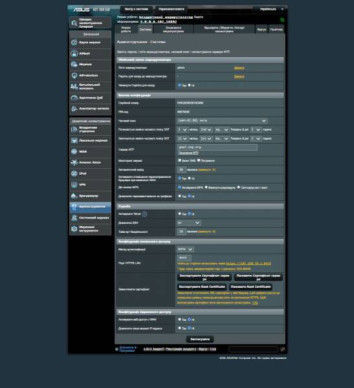The height and width of the screenshot is (388, 354).
Task: Switch to the Feedback tab
Action: click(x=261, y=30)
